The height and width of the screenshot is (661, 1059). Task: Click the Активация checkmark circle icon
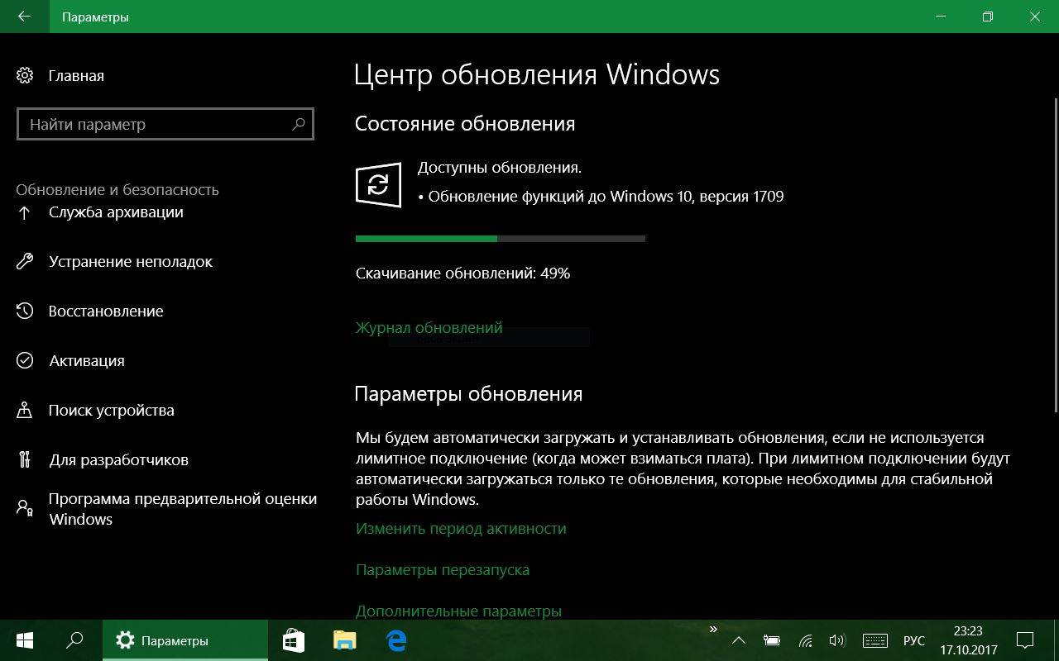pos(25,361)
